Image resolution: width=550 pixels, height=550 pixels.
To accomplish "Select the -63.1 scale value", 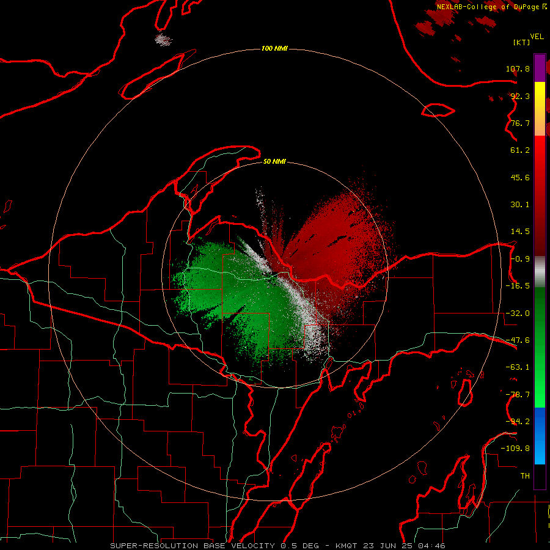I will [518, 367].
